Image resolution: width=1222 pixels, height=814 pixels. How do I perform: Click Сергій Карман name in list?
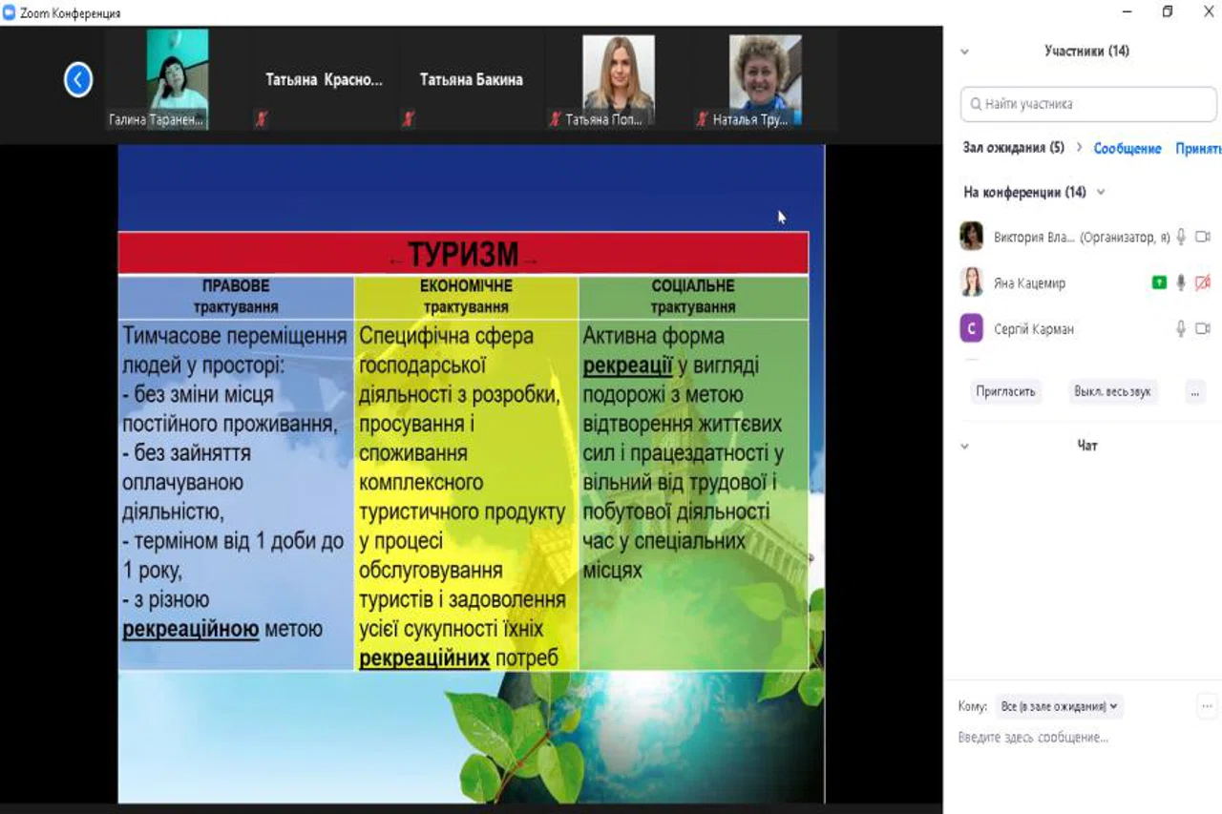click(1034, 329)
